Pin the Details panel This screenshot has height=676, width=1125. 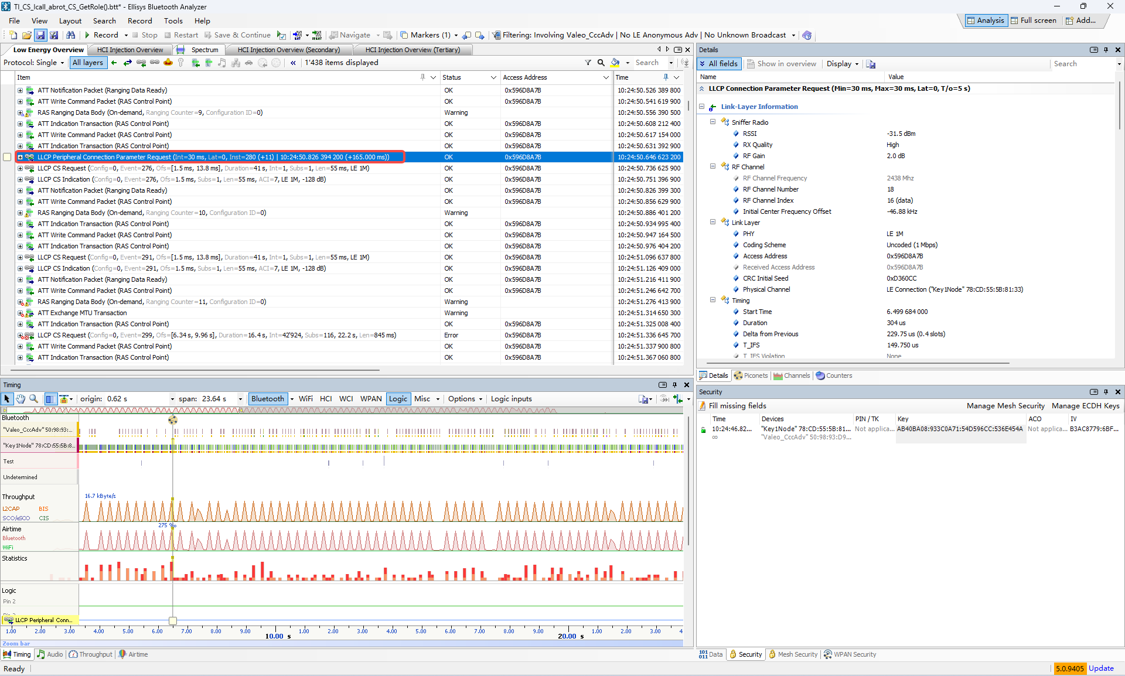point(1106,50)
